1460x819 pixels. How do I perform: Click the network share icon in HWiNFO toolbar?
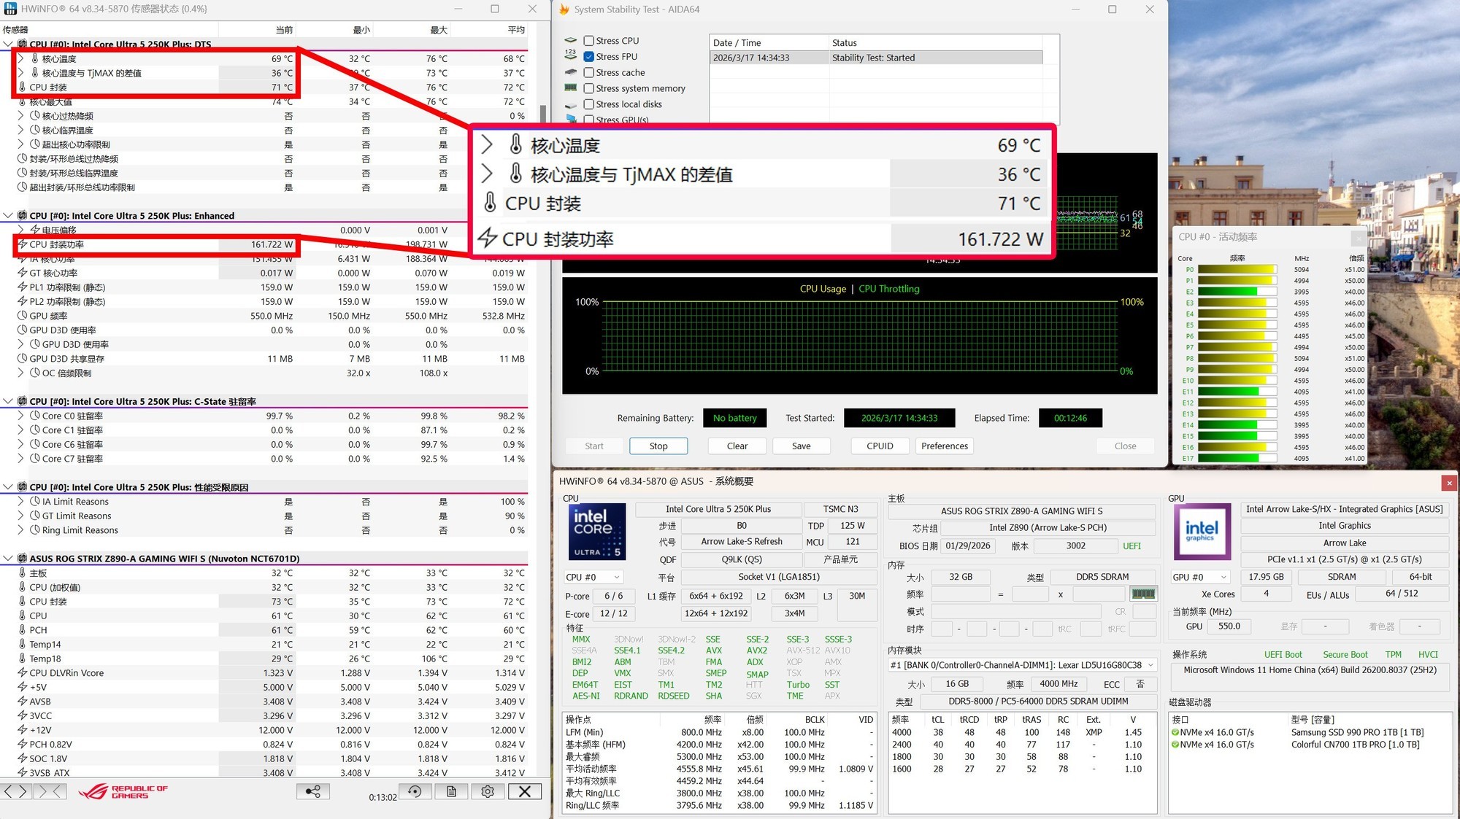tap(313, 791)
